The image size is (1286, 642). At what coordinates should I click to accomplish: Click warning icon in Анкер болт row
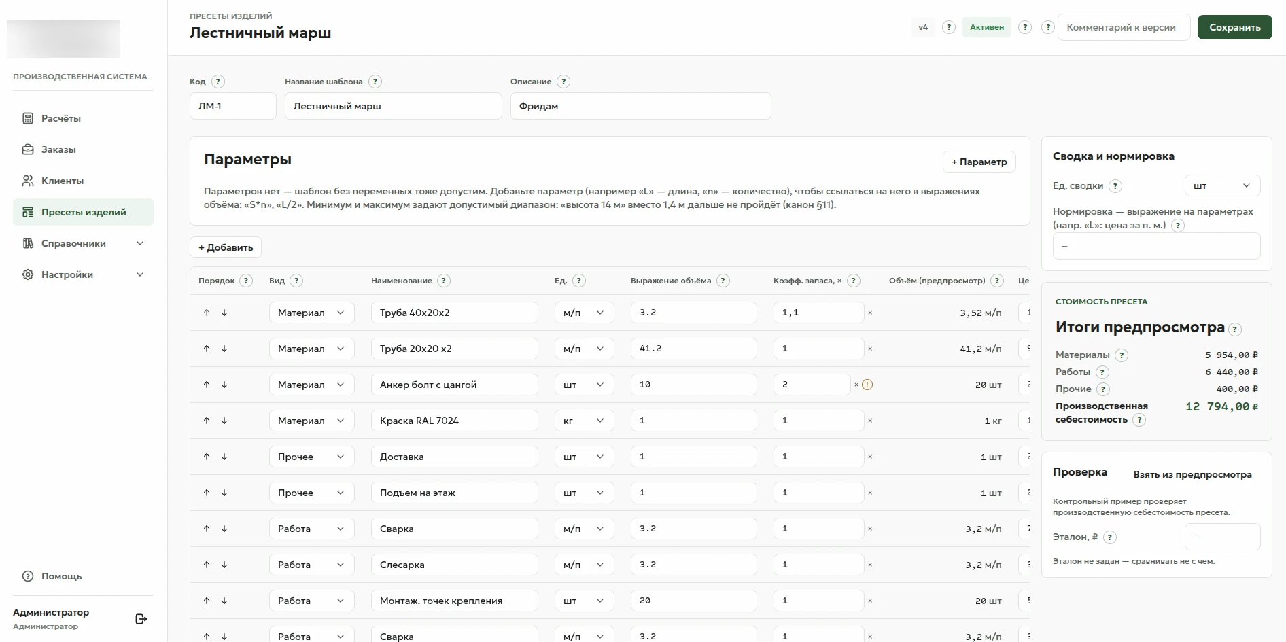pyautogui.click(x=867, y=385)
